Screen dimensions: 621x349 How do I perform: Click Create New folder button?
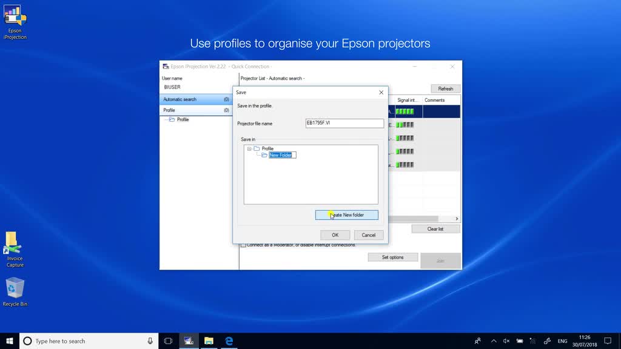pyautogui.click(x=346, y=215)
